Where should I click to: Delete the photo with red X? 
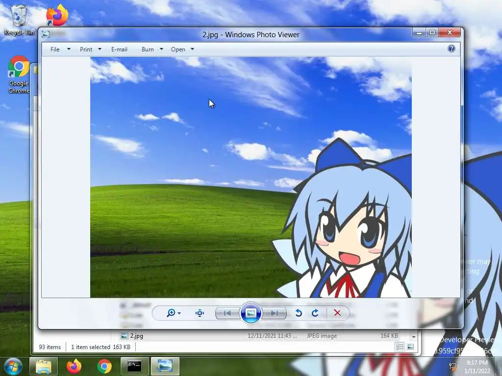coord(337,313)
